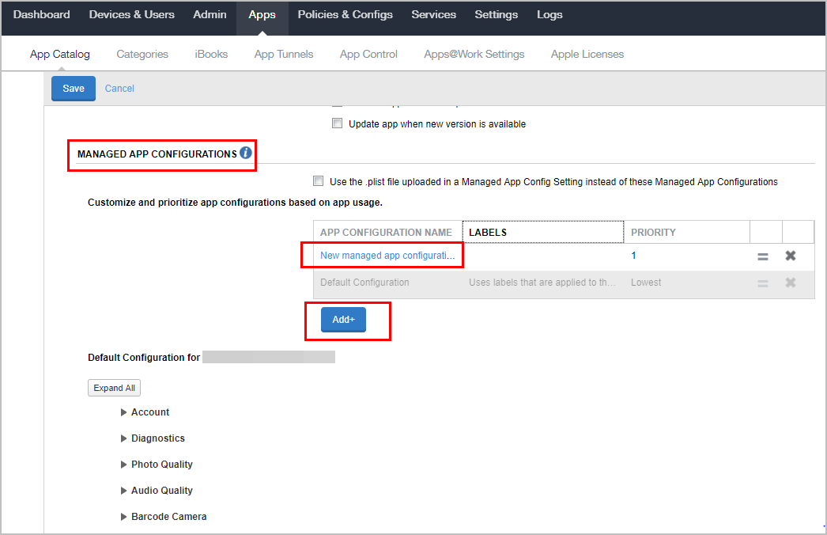Click the priority value 1 link

click(x=633, y=256)
